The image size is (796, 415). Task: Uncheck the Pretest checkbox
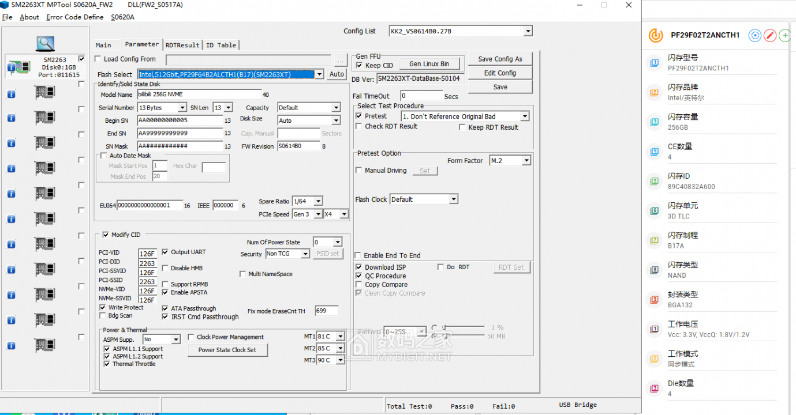(359, 116)
